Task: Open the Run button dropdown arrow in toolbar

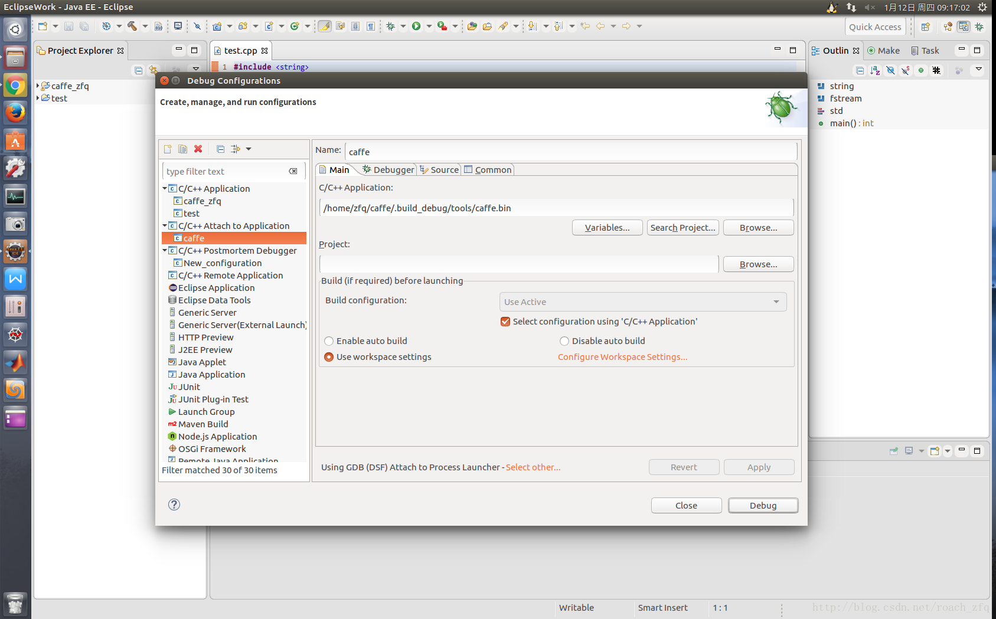Action: click(429, 26)
